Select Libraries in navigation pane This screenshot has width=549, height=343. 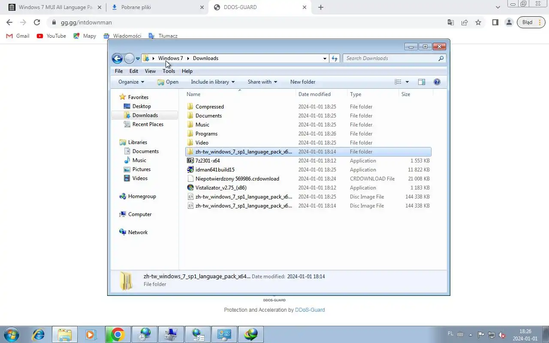(138, 142)
